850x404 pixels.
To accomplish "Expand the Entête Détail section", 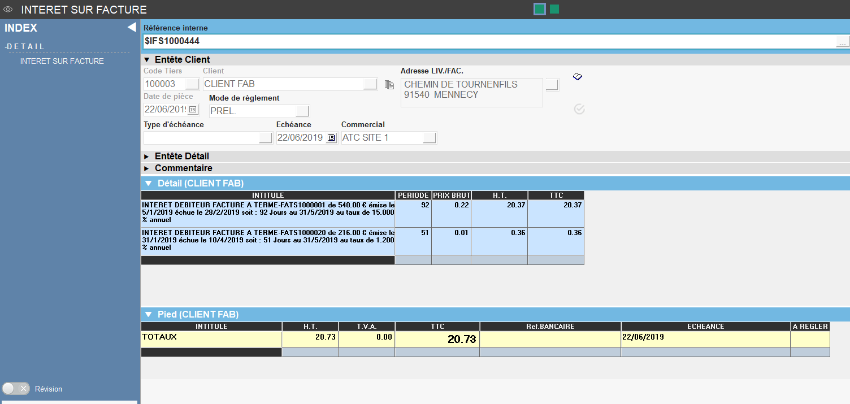I will coord(147,157).
